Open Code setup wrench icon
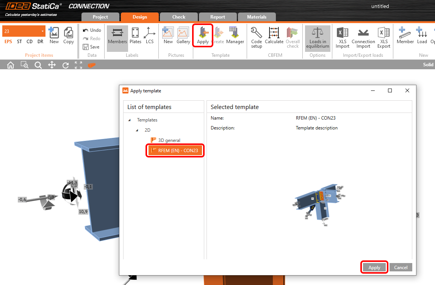 pyautogui.click(x=257, y=37)
